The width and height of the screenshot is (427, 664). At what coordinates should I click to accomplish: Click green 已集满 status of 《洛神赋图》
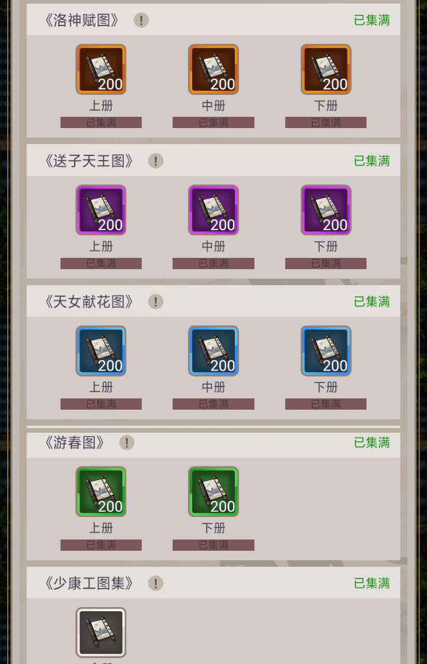coord(372,20)
